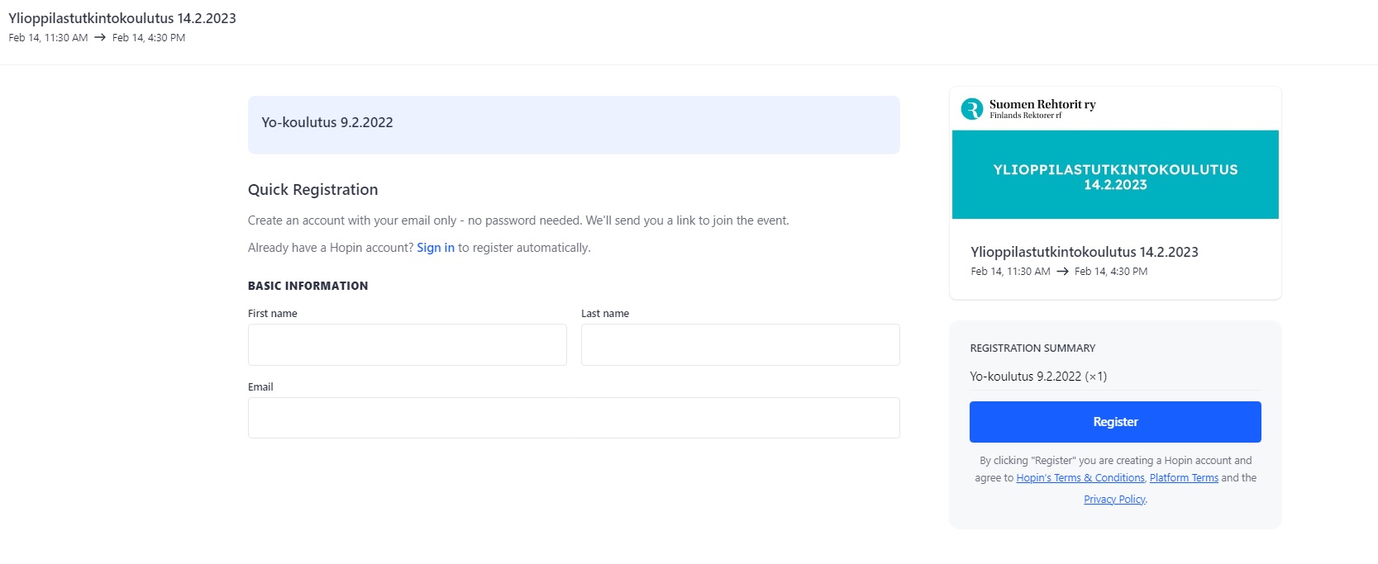Click the arrow icon in sidebar card dates
This screenshot has width=1378, height=564.
tap(1062, 272)
